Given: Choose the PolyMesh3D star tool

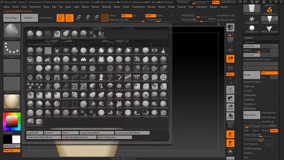Looking at the screenshot, I should click(252, 20).
